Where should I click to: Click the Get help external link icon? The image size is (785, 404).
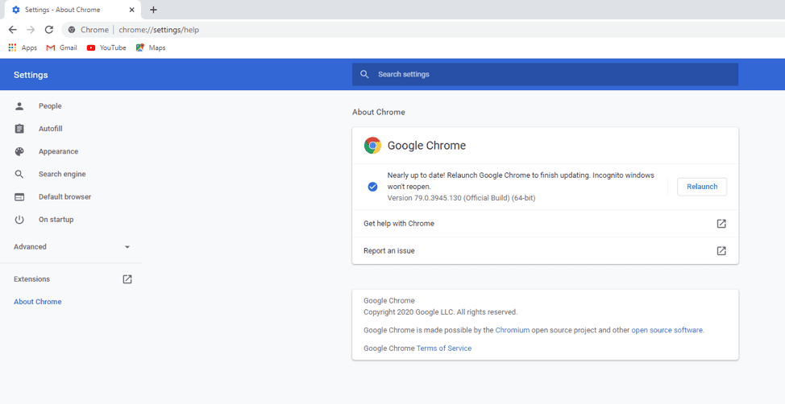[721, 224]
